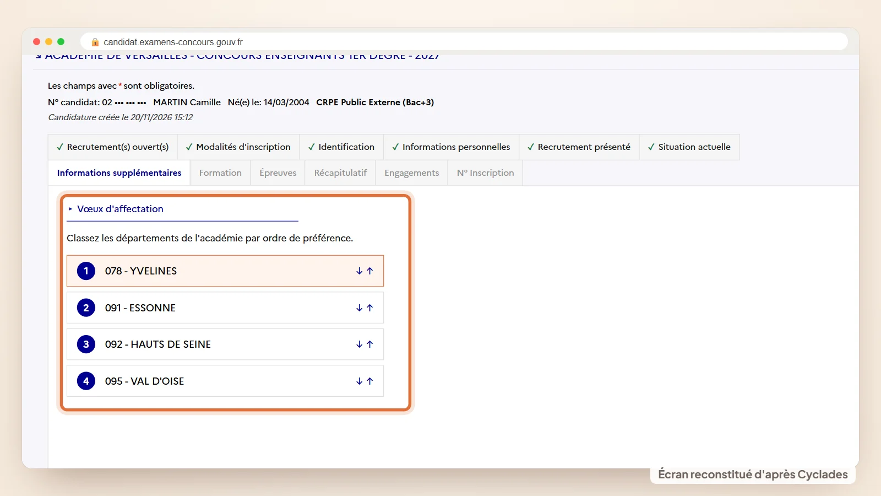This screenshot has height=496, width=881.
Task: Click the down arrow on the VAL D'OISE row
Action: pos(359,381)
